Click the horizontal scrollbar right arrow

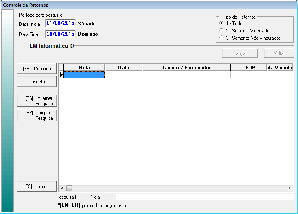pyautogui.click(x=289, y=189)
